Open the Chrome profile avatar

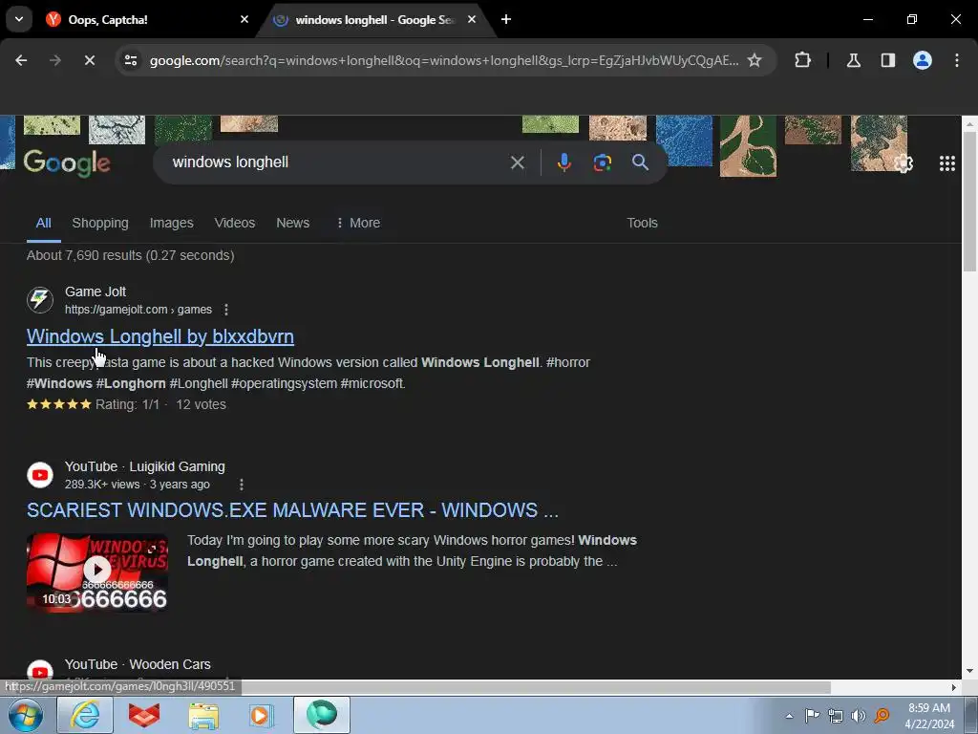pyautogui.click(x=923, y=60)
